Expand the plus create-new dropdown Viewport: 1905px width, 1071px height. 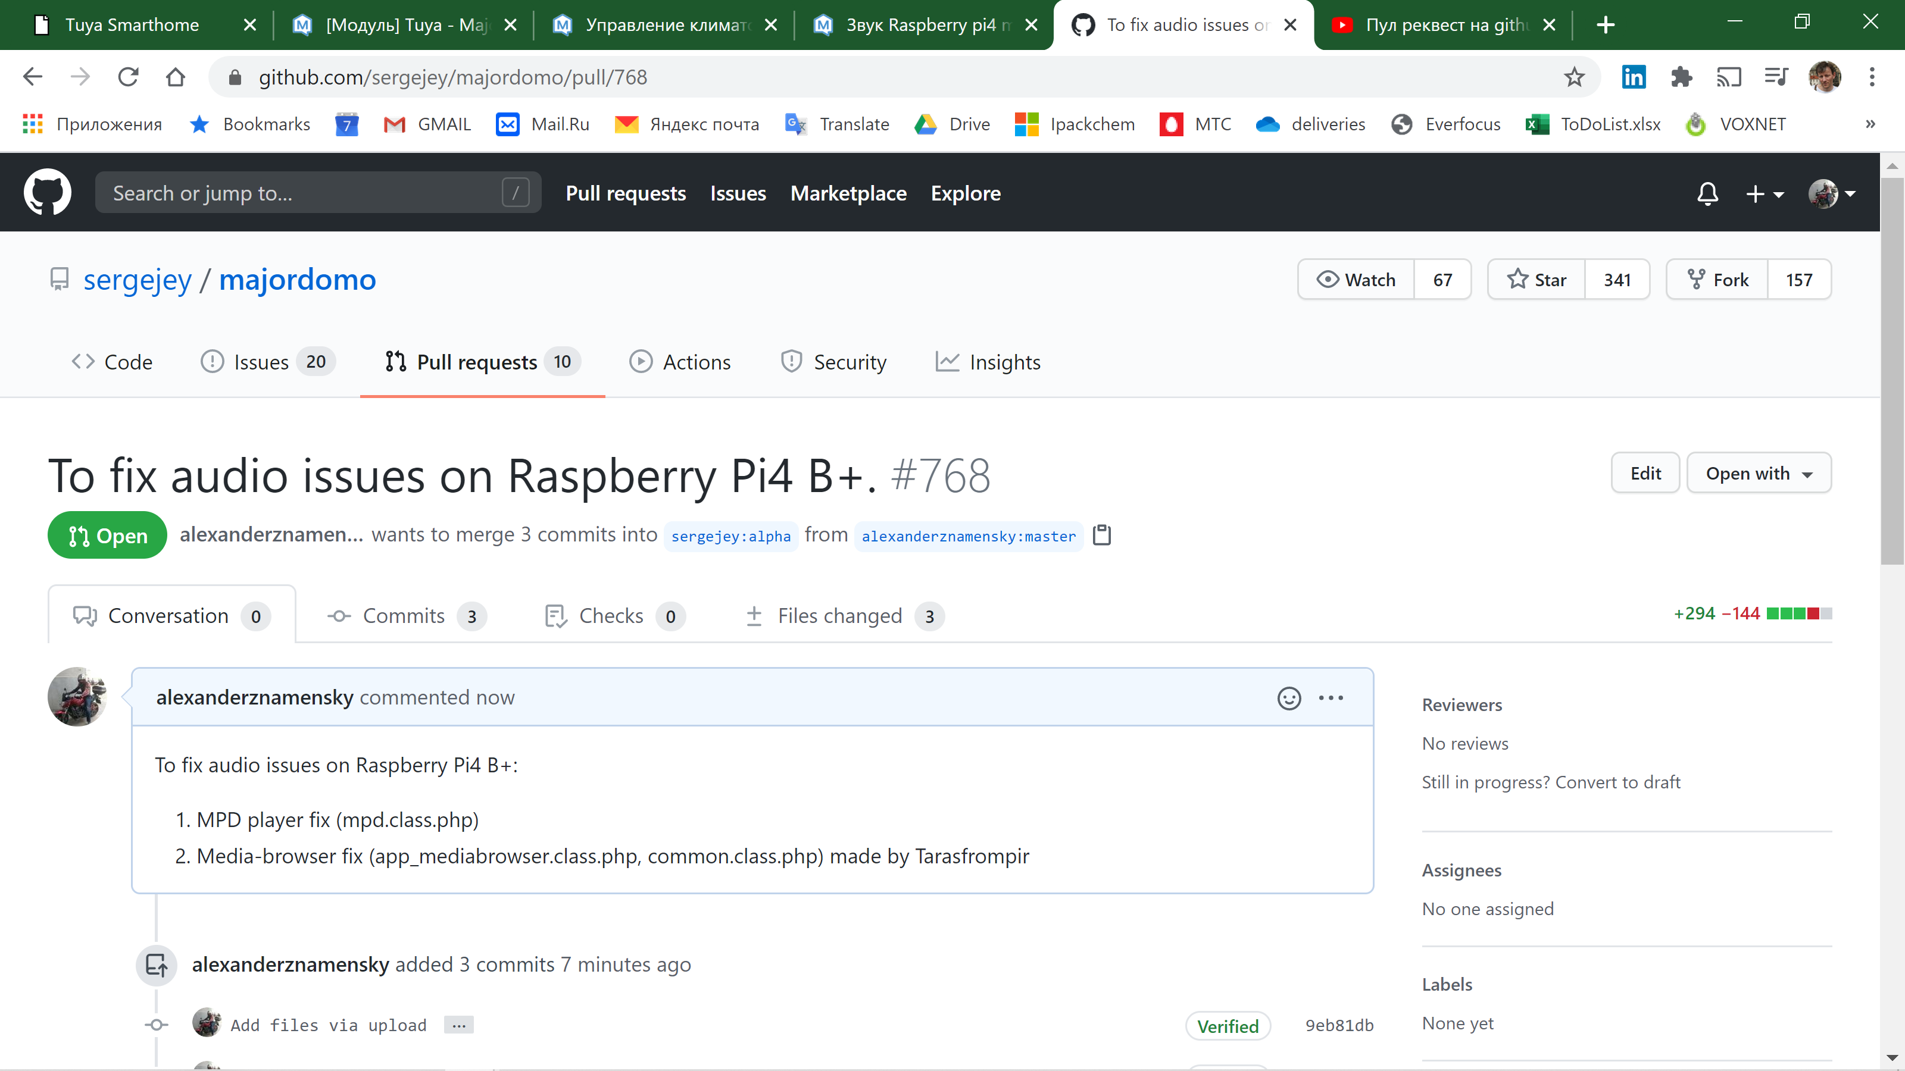point(1764,193)
